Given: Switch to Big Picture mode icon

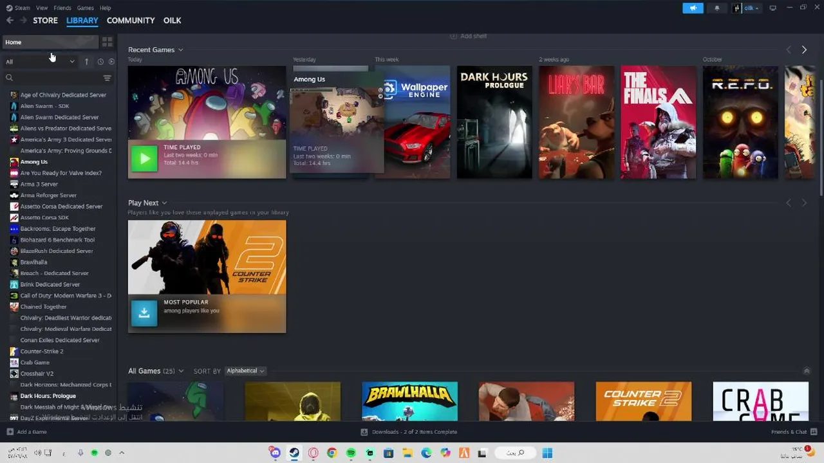Looking at the screenshot, I should click(772, 8).
